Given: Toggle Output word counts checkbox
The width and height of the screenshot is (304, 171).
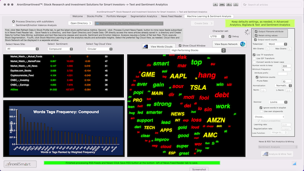Looking at the screenshot, I should 256,40.
